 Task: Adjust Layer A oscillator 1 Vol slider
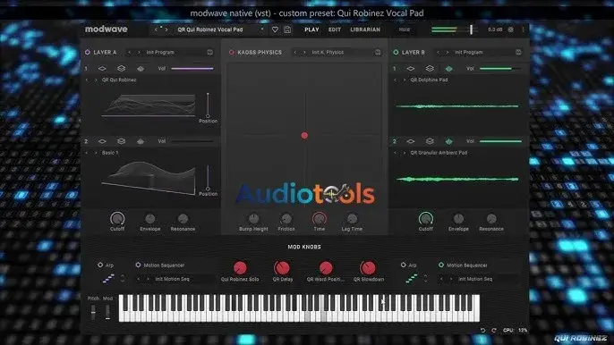coord(192,69)
